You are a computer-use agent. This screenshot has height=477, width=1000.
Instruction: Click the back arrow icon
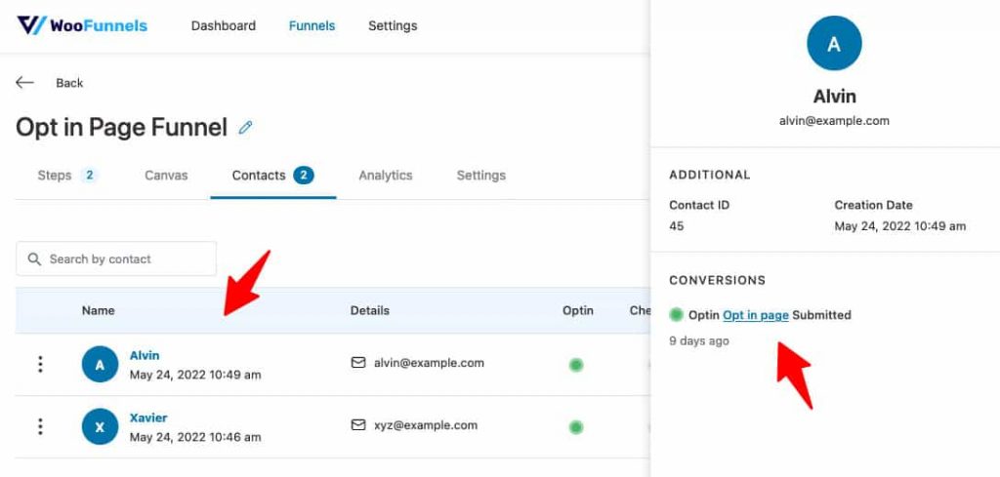(x=24, y=83)
